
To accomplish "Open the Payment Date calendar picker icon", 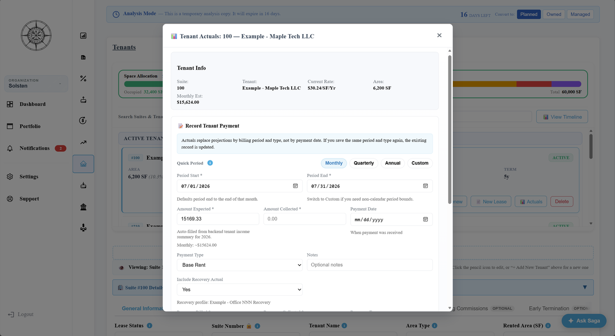I will (425, 219).
